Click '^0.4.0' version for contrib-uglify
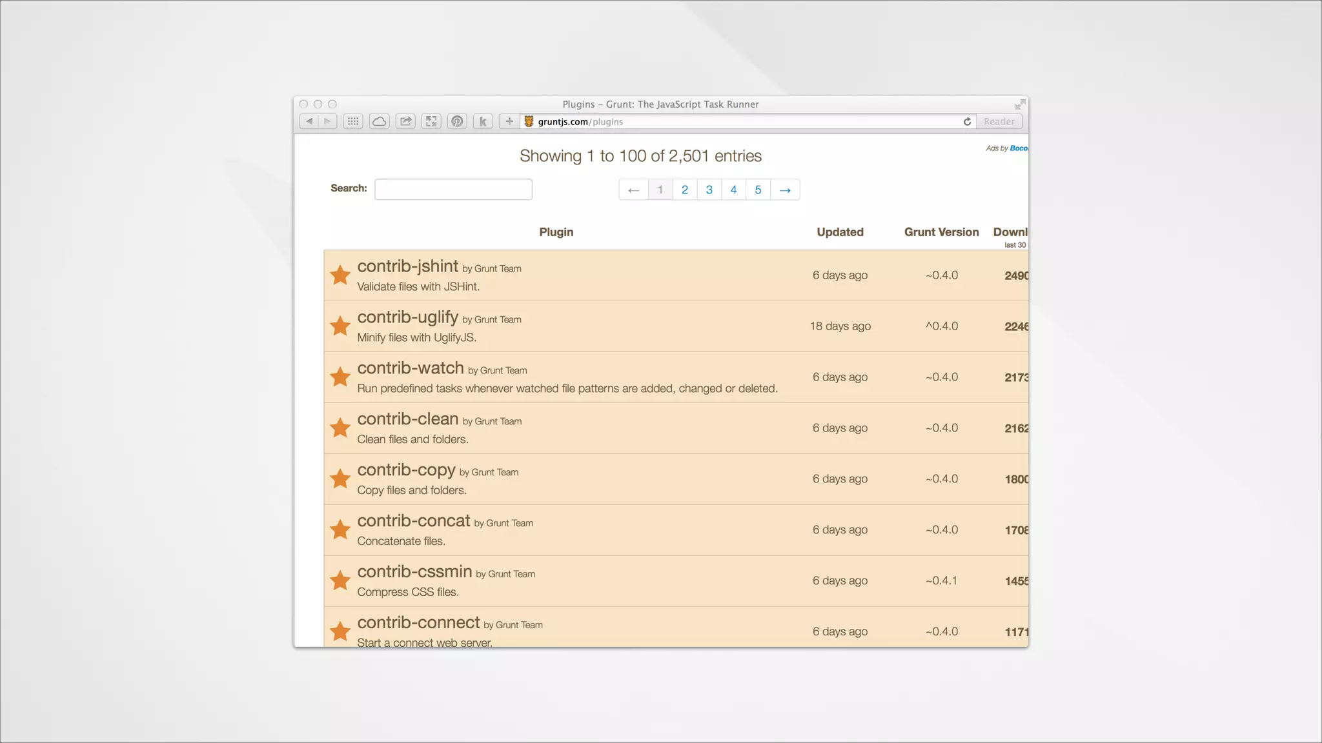Screen dimensions: 1322x743 click(x=942, y=326)
